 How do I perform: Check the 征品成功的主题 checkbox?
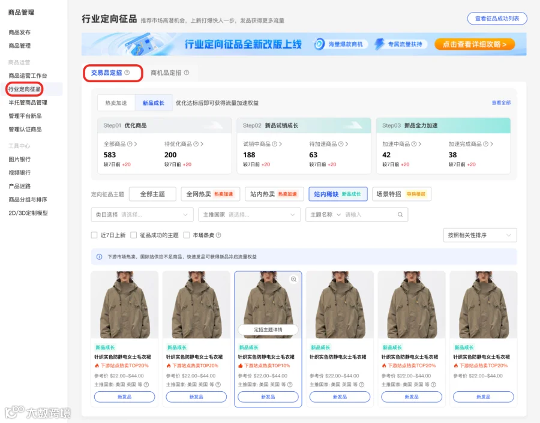coord(134,235)
